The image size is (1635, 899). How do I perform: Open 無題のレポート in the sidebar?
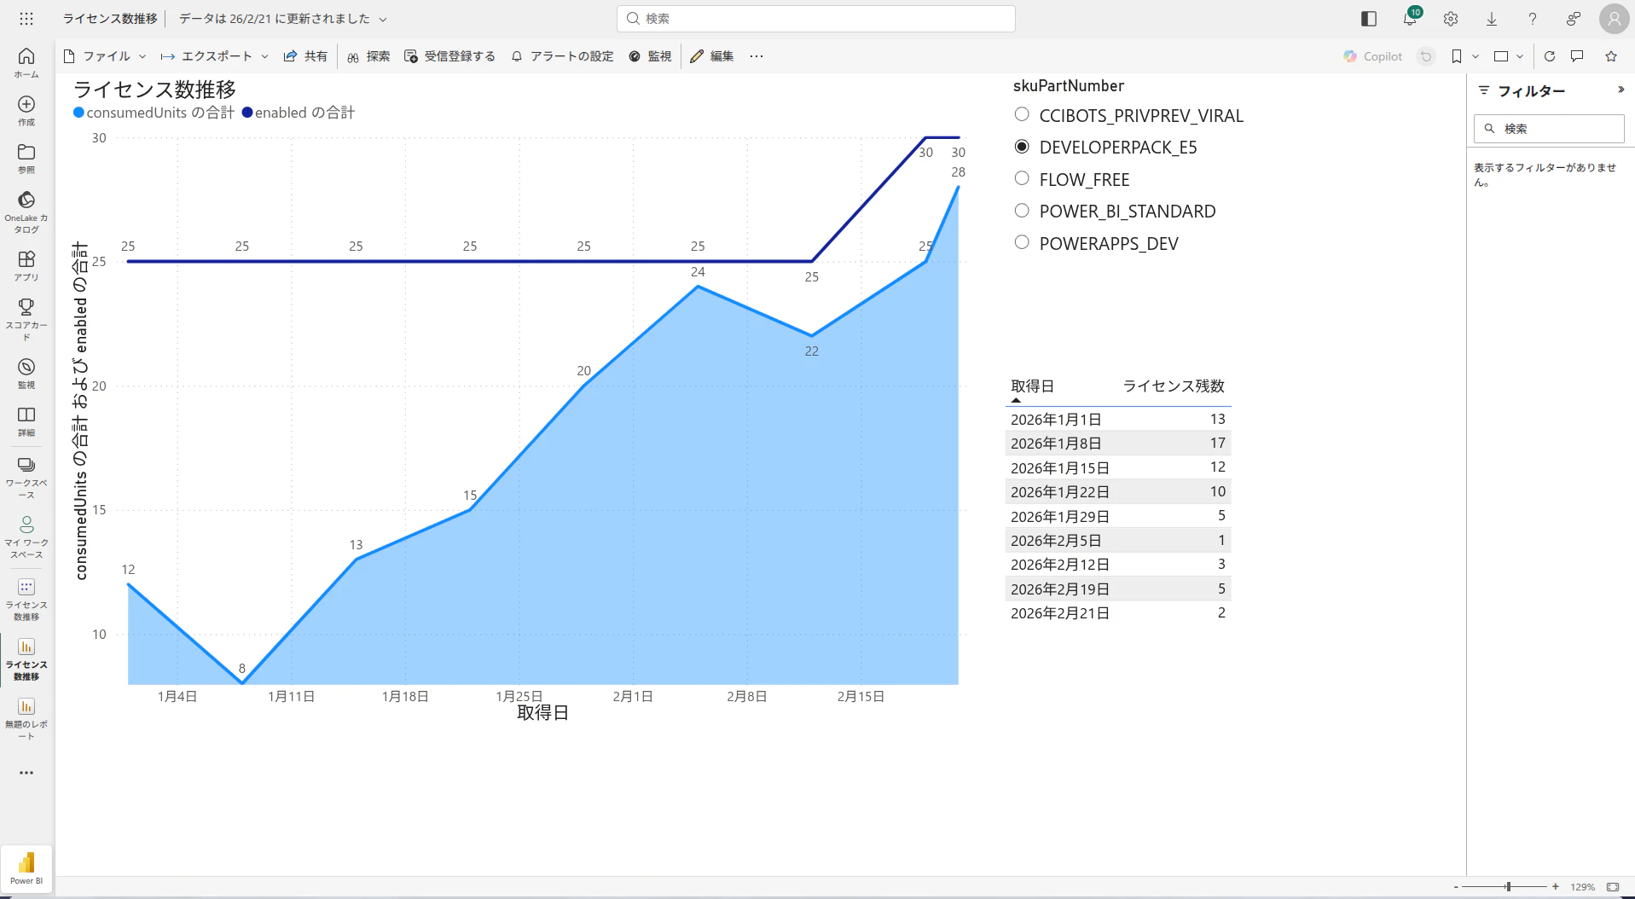(x=26, y=718)
